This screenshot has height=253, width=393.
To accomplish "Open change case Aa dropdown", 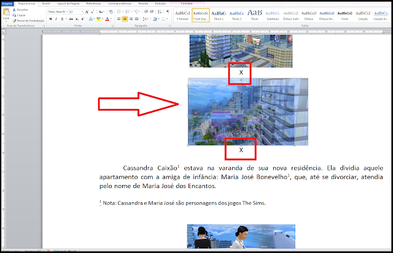I will tap(101, 12).
